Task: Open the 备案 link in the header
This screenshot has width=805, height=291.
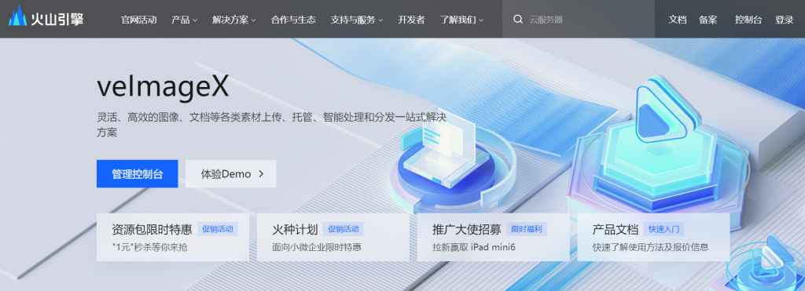Action: click(708, 20)
